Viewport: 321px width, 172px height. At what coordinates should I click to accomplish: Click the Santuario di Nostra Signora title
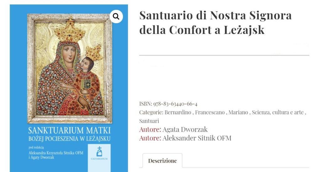click(x=215, y=22)
